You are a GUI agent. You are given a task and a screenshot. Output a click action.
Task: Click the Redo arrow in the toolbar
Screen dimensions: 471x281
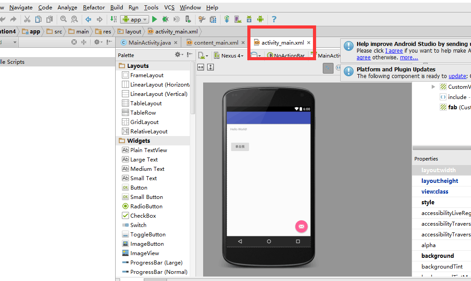pos(13,20)
